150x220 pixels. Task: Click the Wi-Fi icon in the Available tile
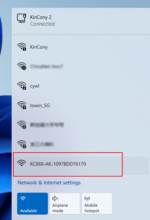point(23,198)
